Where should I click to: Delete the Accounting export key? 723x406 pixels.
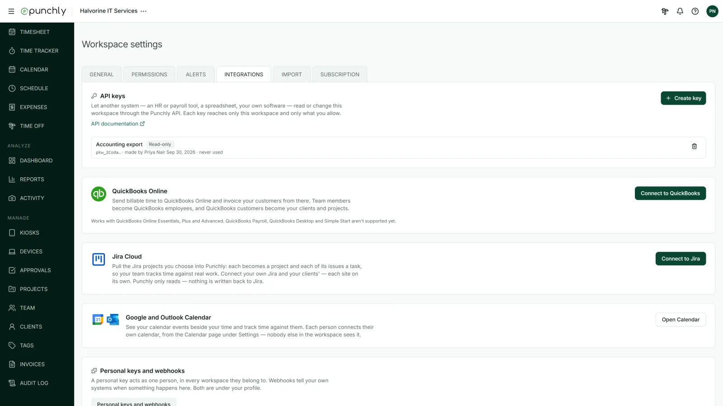pos(694,146)
